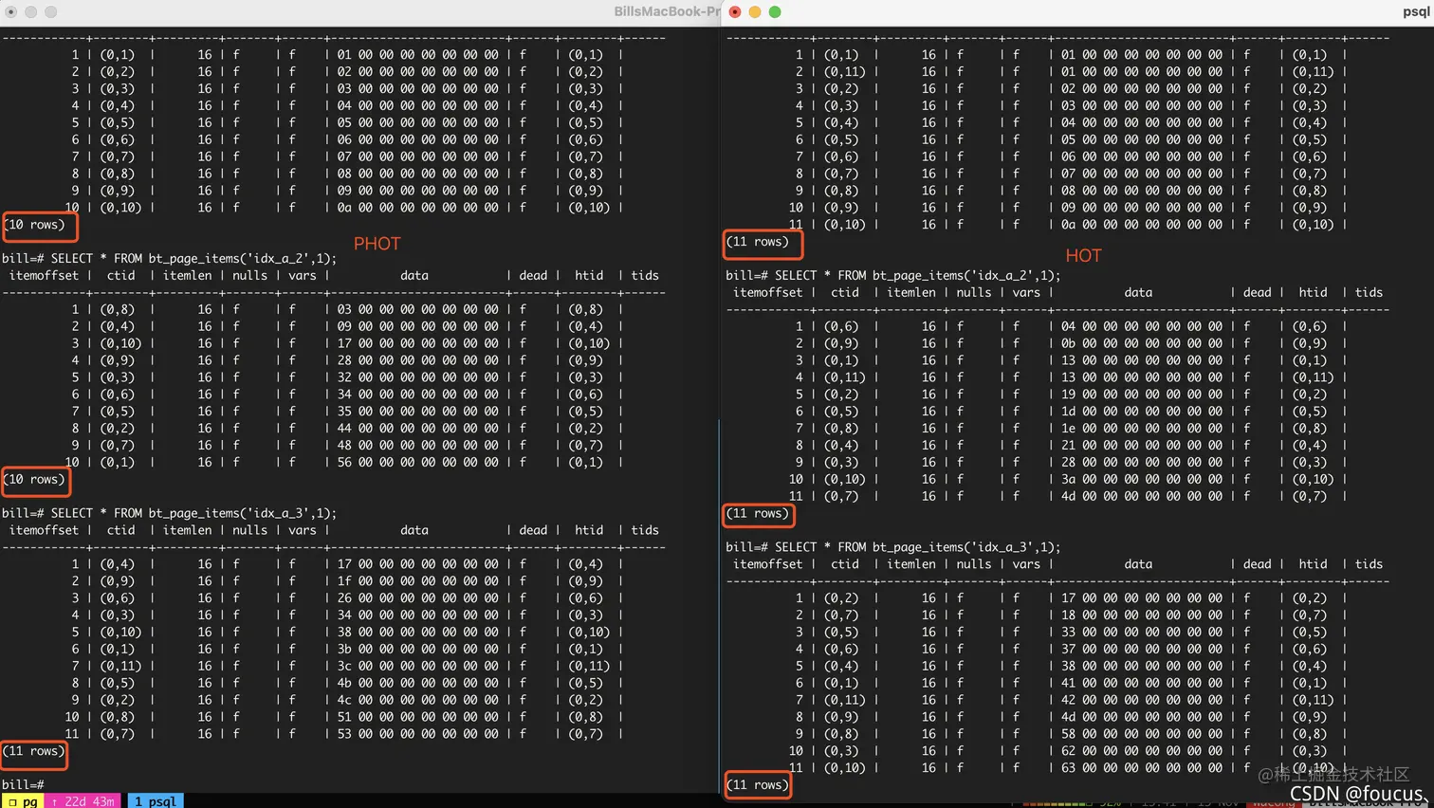Screen dimensions: 1434x808
Task: Click data value '18 00 00 00 00 00 00 00'
Action: (1142, 615)
